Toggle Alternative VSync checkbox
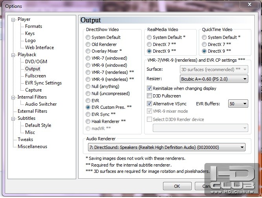Image resolution: width=262 pixels, height=198 pixels. tap(149, 104)
